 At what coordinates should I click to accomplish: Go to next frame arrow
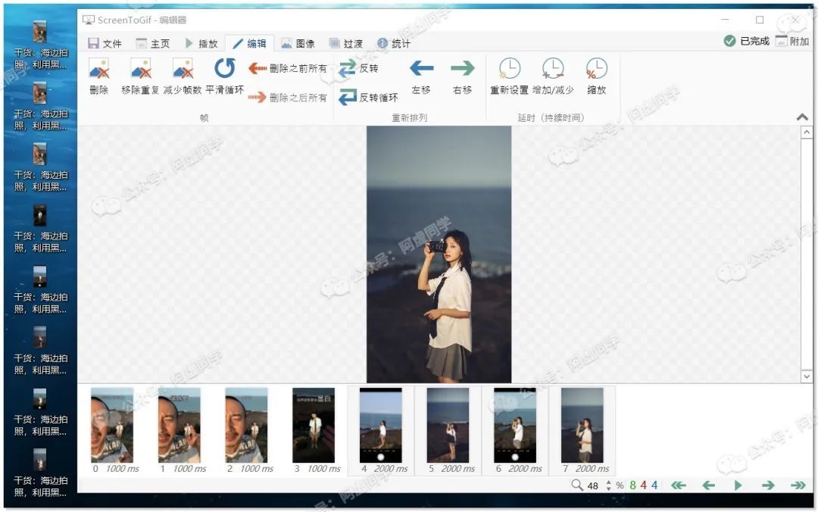tap(767, 485)
